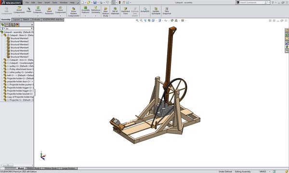Screen dimensions: 289x173
Task: Open the DisplayManager appearance tab icon
Action: click(x=17, y=25)
